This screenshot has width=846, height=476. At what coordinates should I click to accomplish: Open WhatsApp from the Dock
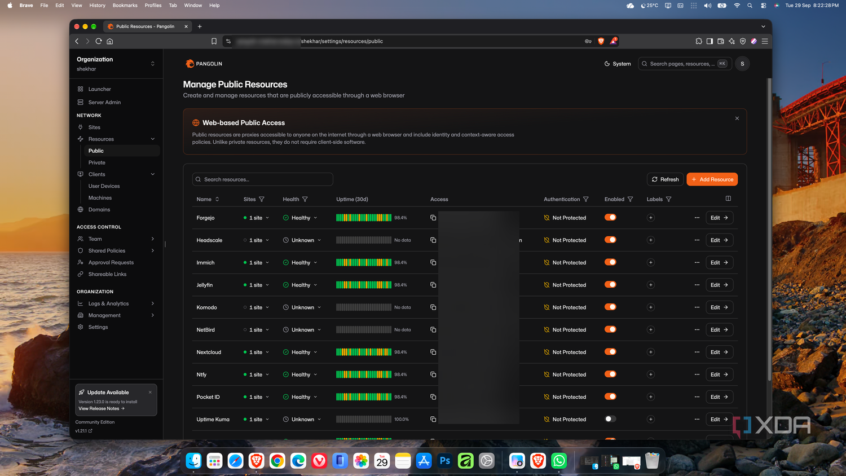[x=559, y=461]
